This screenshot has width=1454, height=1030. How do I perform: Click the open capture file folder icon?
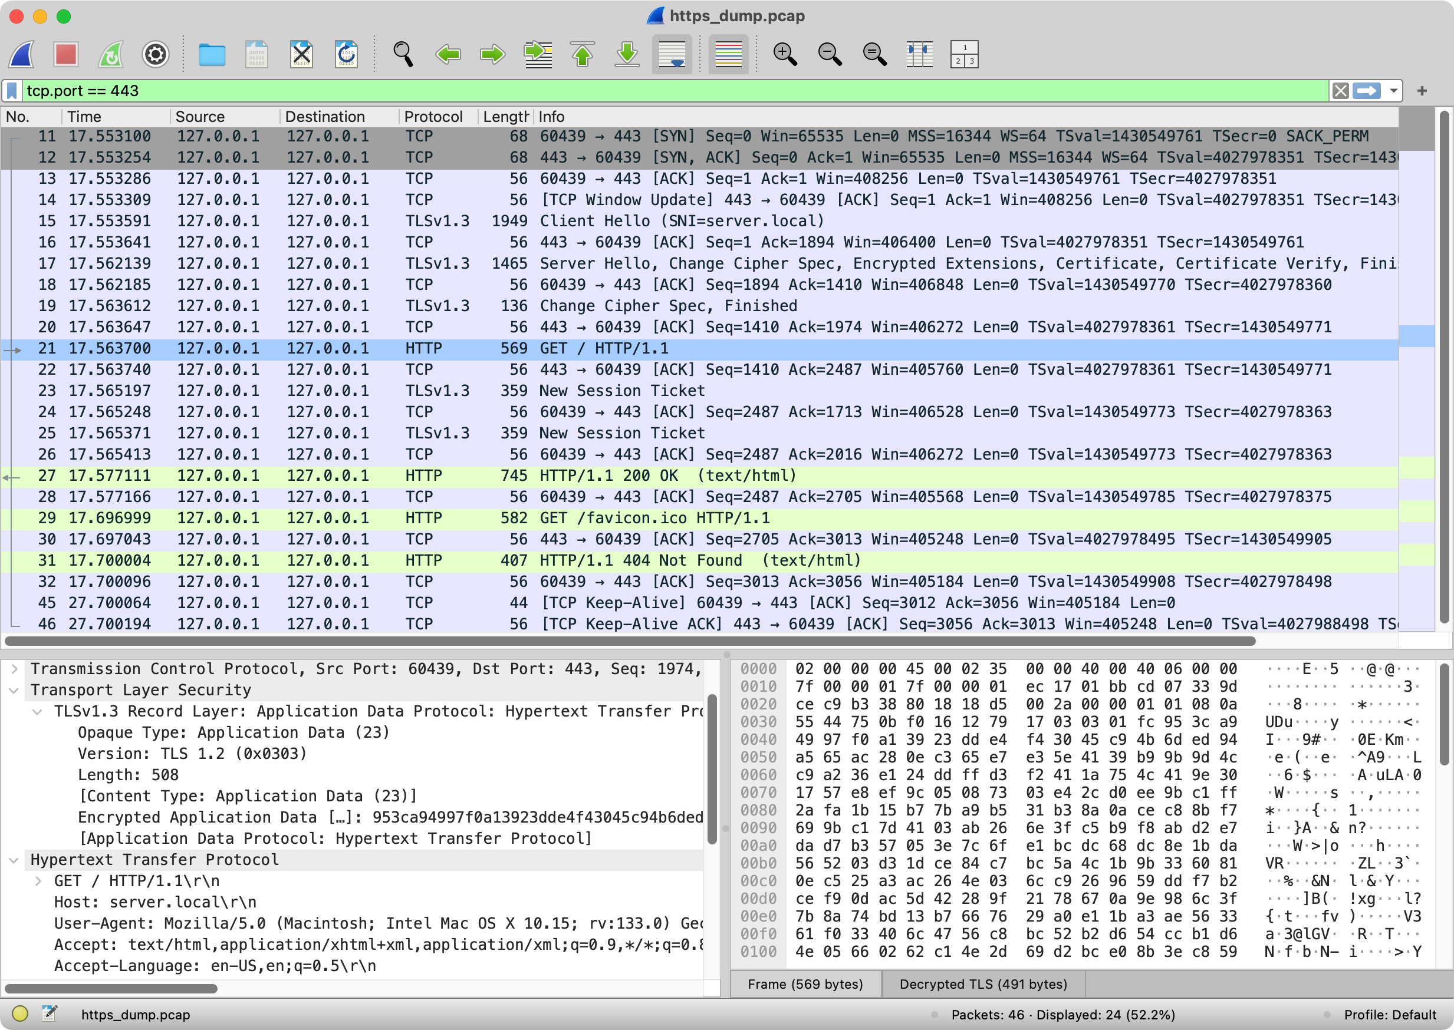pyautogui.click(x=212, y=54)
